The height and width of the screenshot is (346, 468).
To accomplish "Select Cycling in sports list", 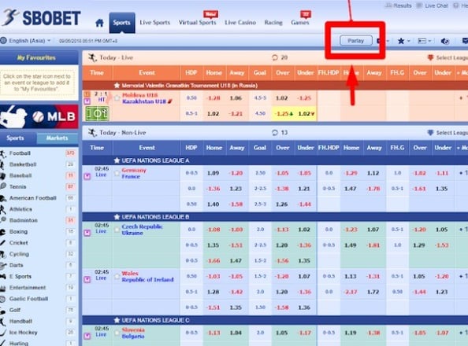I will [19, 254].
